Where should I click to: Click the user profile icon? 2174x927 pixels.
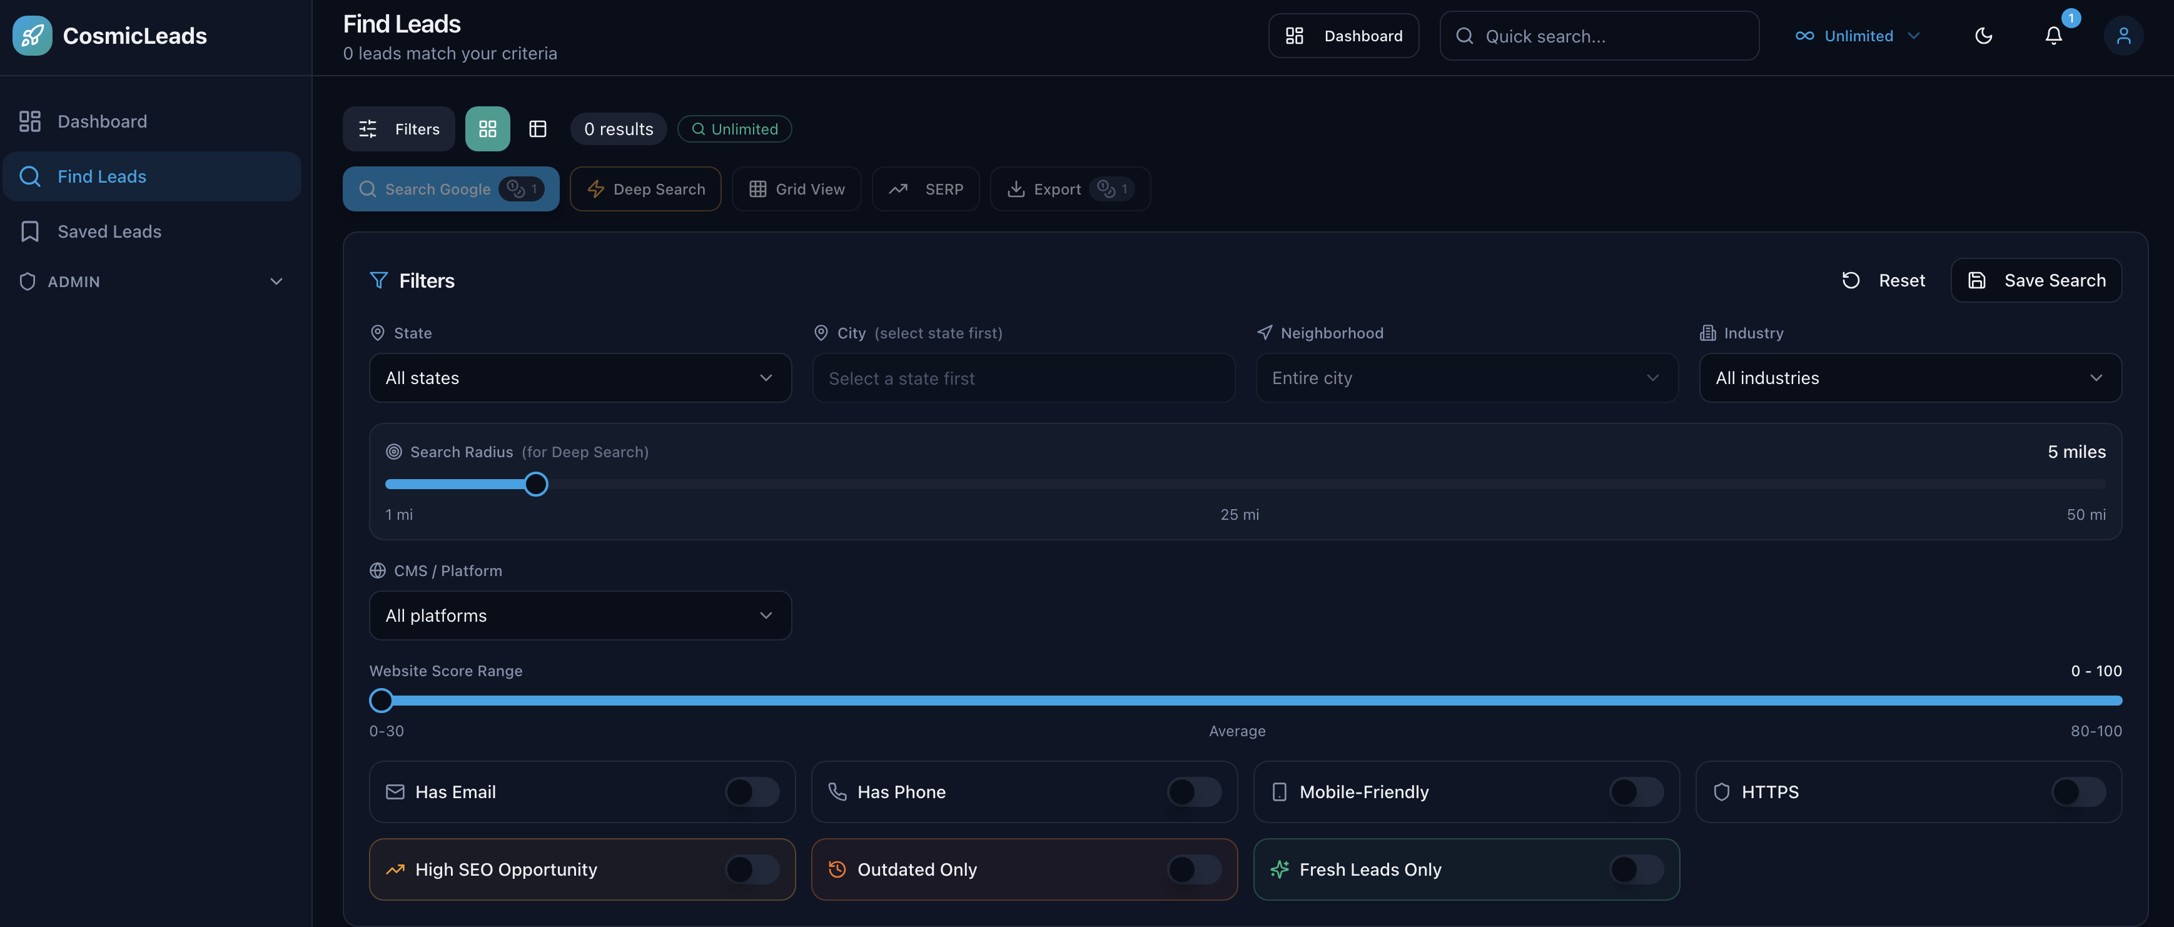coord(2124,36)
